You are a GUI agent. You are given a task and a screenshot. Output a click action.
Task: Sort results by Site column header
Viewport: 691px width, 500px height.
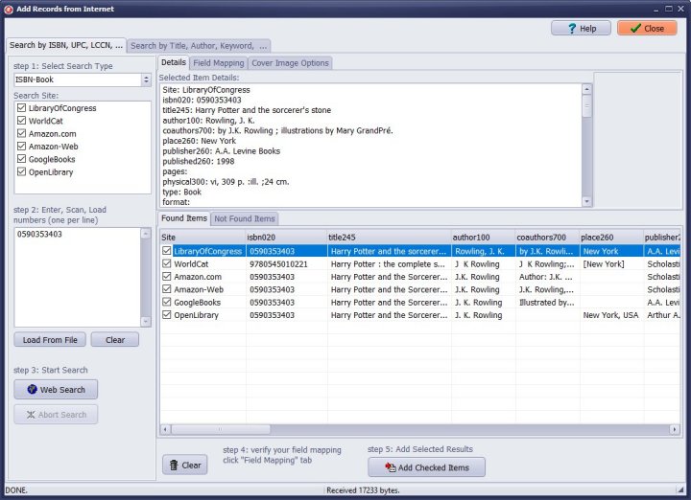pos(203,237)
